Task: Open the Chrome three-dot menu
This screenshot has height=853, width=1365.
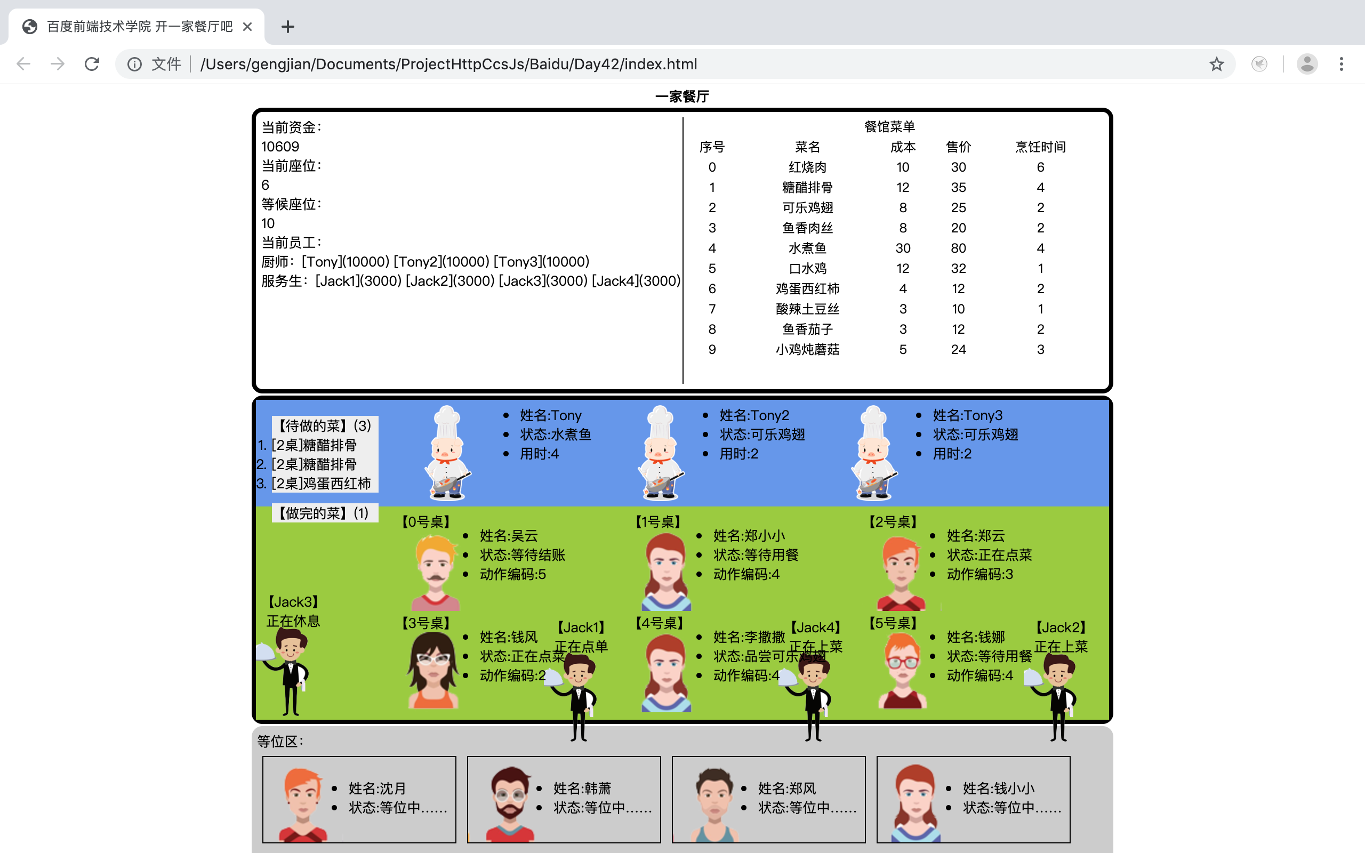Action: pyautogui.click(x=1342, y=64)
